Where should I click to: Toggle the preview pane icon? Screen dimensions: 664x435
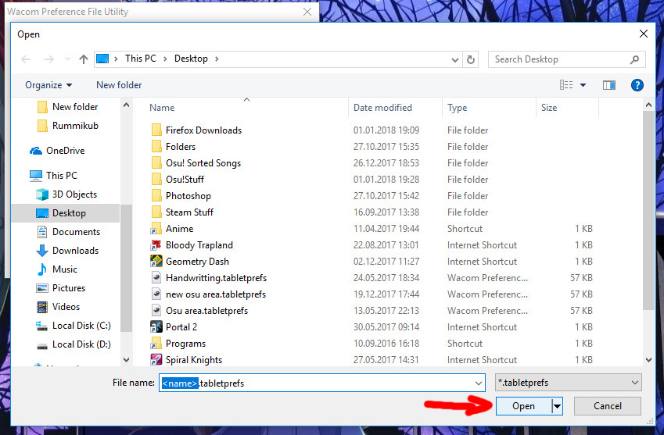(609, 85)
